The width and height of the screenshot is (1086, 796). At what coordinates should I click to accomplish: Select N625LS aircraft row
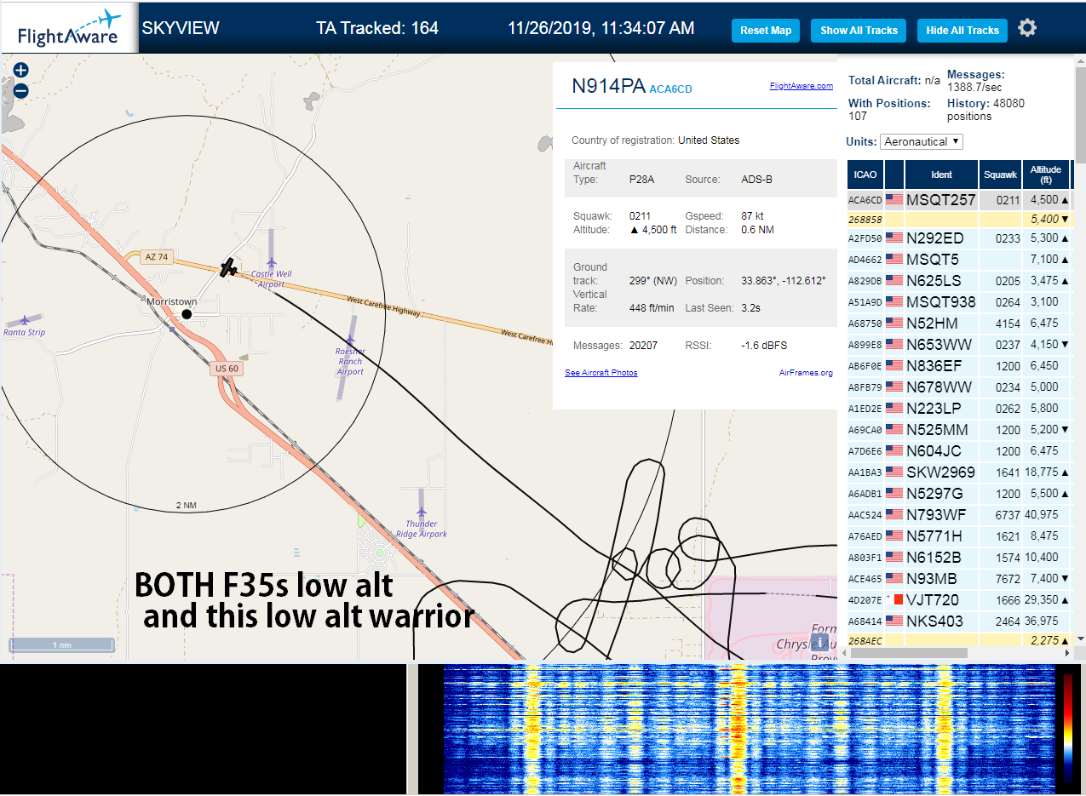(x=958, y=281)
